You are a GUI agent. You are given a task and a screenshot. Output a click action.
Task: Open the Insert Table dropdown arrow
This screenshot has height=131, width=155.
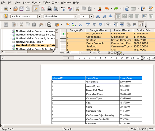pyautogui.click(x=138, y=9)
